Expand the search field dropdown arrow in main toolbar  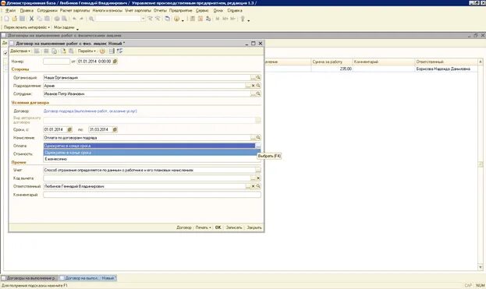point(143,19)
